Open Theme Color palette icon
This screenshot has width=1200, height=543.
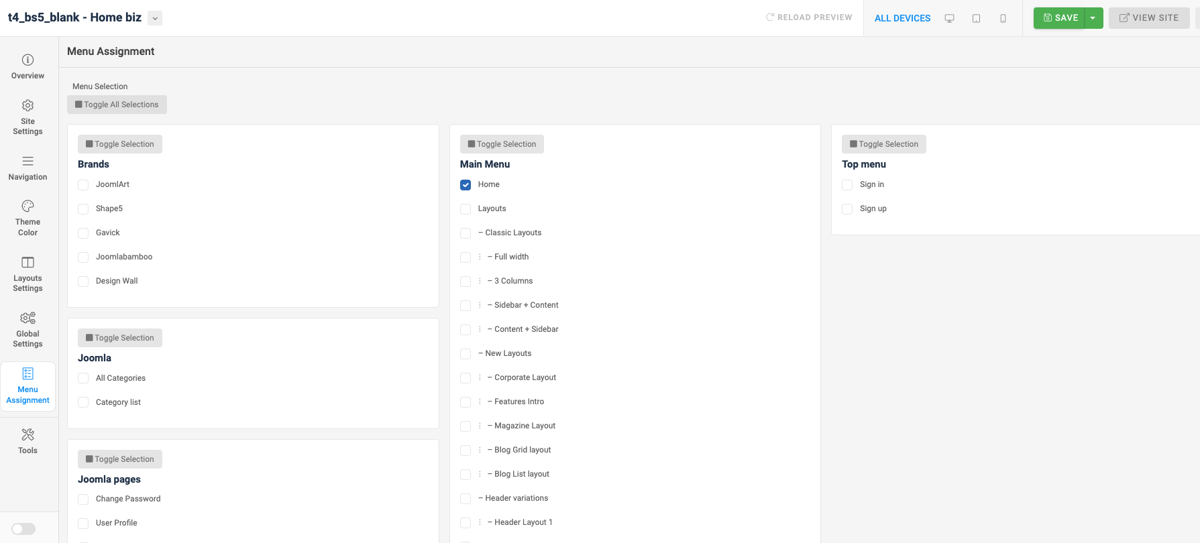click(28, 206)
